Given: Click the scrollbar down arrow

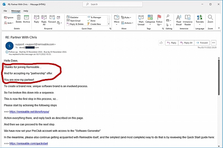Looking at the screenshot, I should point(219,146).
